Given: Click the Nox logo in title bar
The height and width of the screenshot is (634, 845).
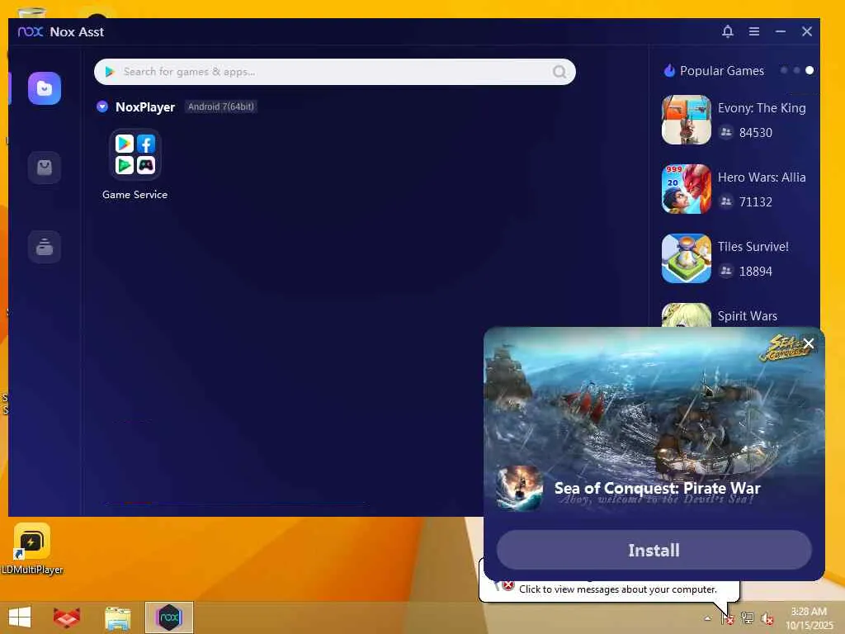Looking at the screenshot, I should tap(31, 32).
